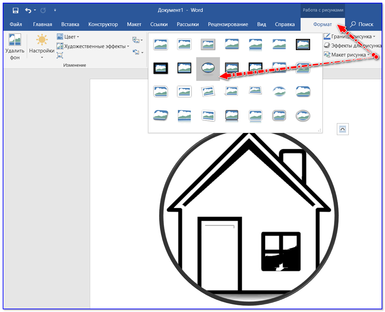Switch to the Главная tab

(42, 24)
